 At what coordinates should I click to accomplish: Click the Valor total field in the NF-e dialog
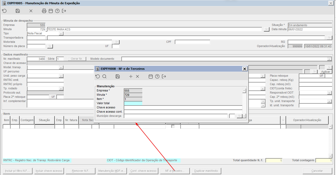(x=133, y=103)
